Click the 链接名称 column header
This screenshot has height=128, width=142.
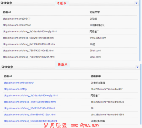tap(96, 76)
